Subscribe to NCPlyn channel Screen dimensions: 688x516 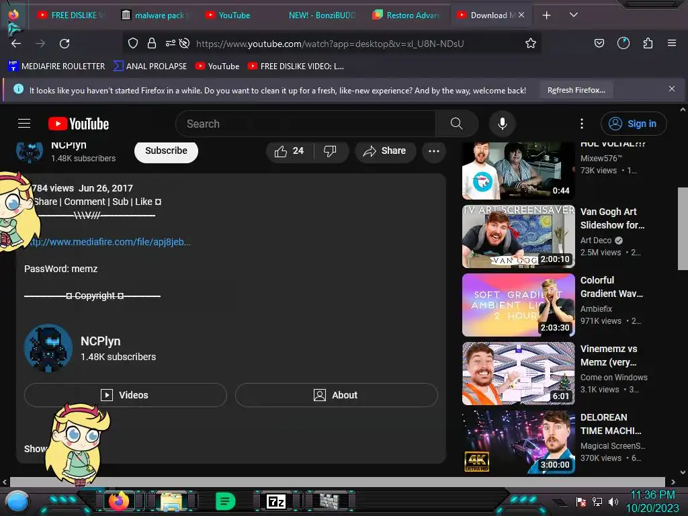166,151
